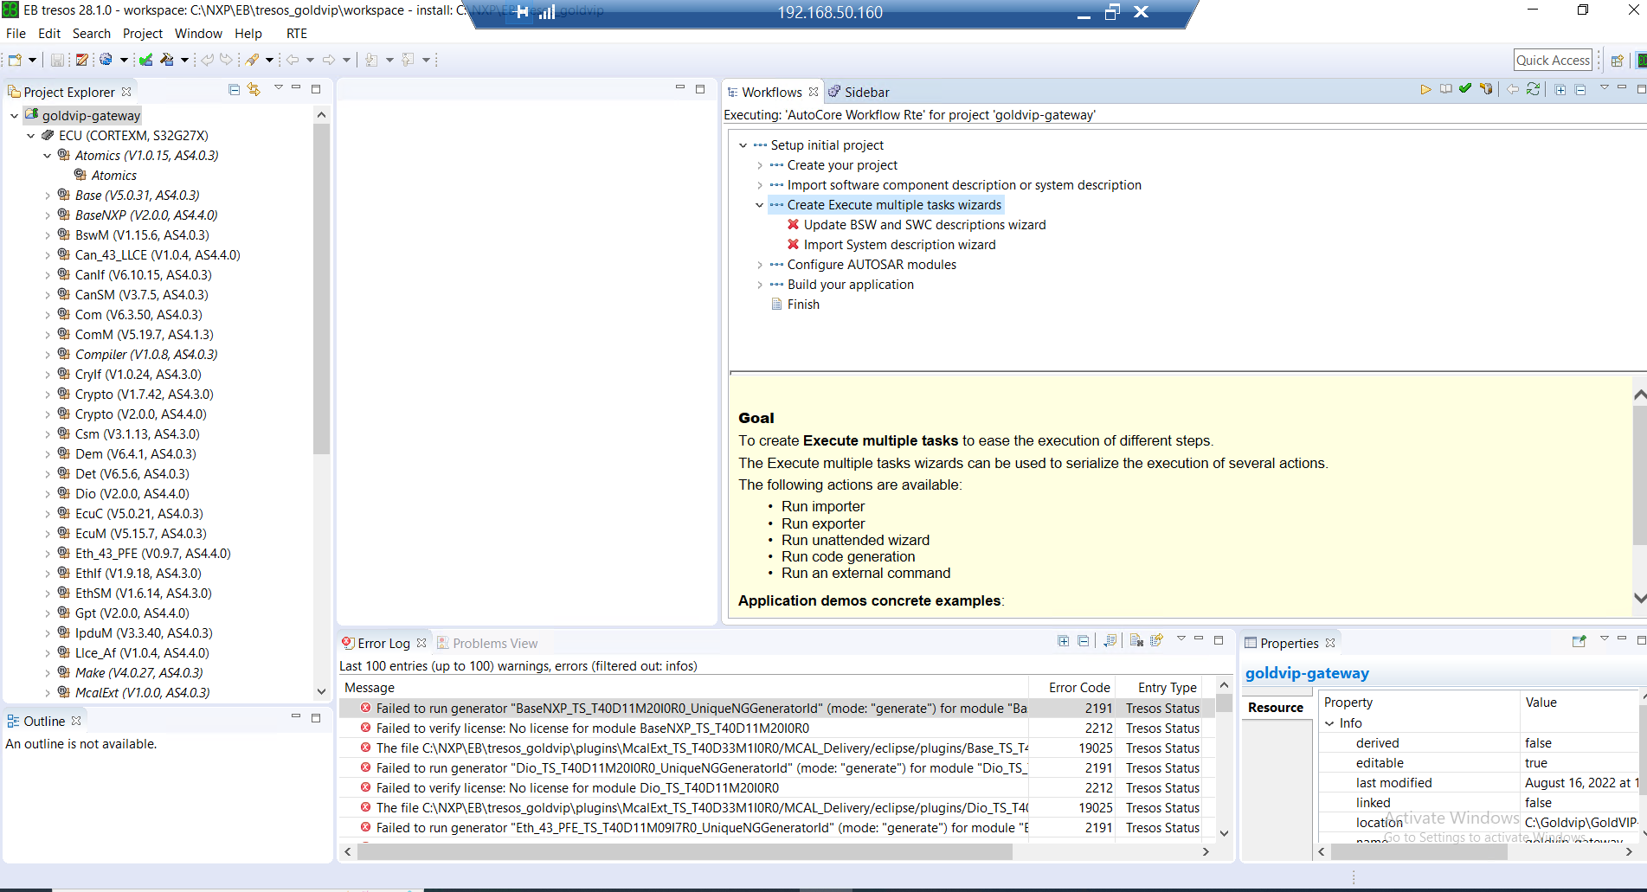Viewport: 1647px width, 892px height.
Task: Expand the 'Configure AUTOSAR modules' step
Action: (760, 265)
